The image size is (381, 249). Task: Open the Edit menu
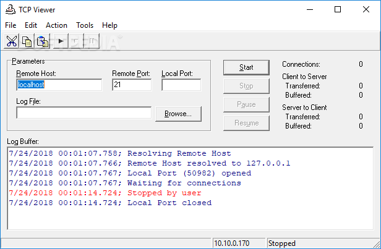[31, 25]
